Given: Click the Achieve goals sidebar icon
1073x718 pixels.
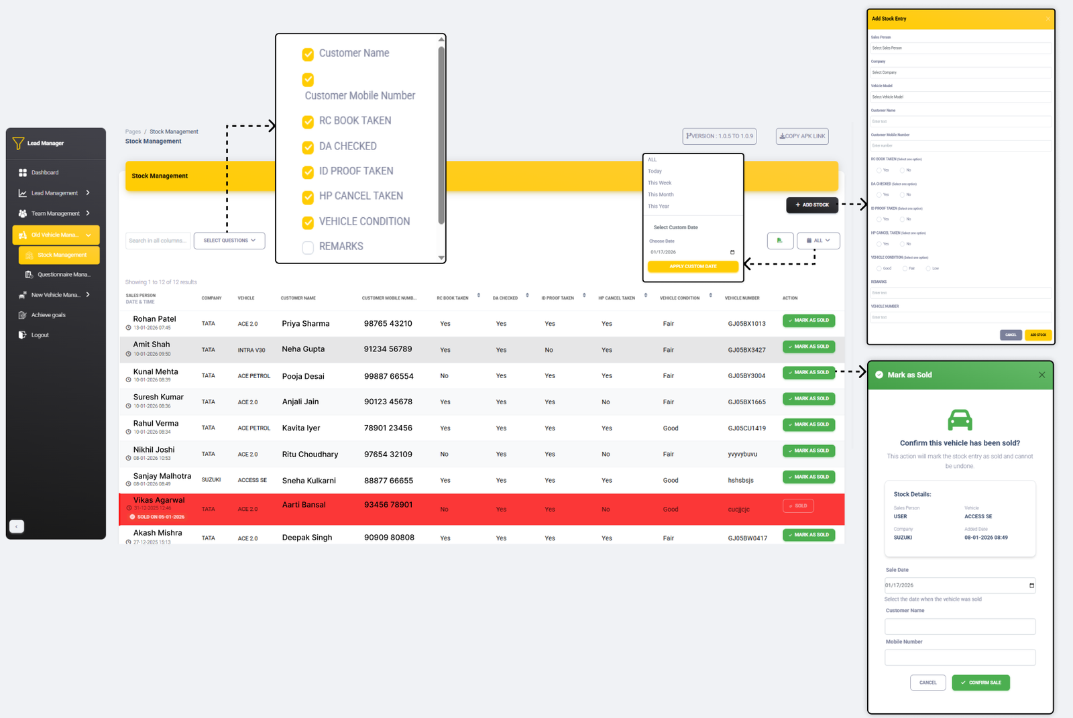Looking at the screenshot, I should (23, 315).
